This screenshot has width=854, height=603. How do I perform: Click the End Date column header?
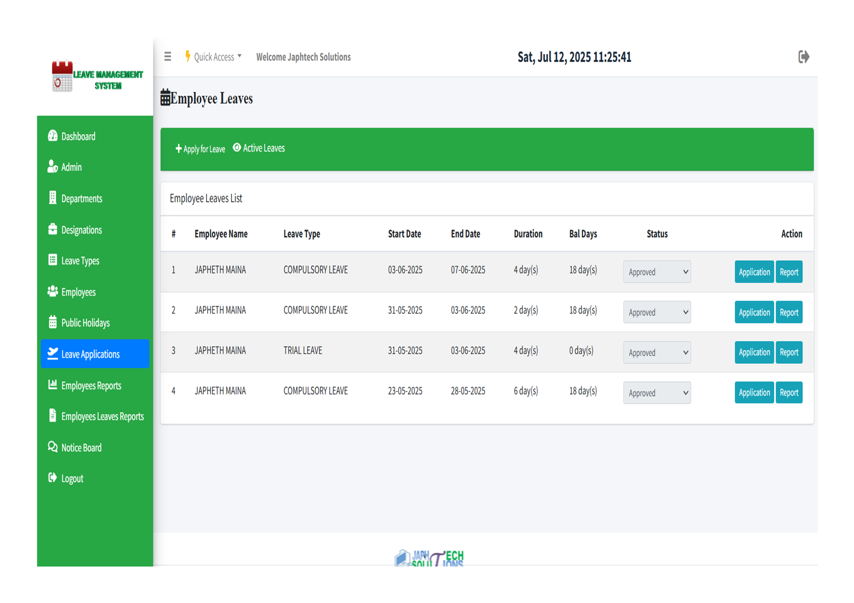tap(465, 234)
